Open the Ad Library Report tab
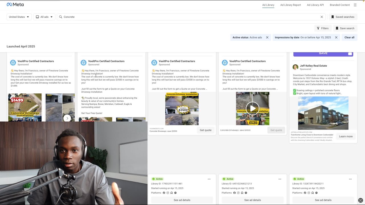 coord(291,5)
